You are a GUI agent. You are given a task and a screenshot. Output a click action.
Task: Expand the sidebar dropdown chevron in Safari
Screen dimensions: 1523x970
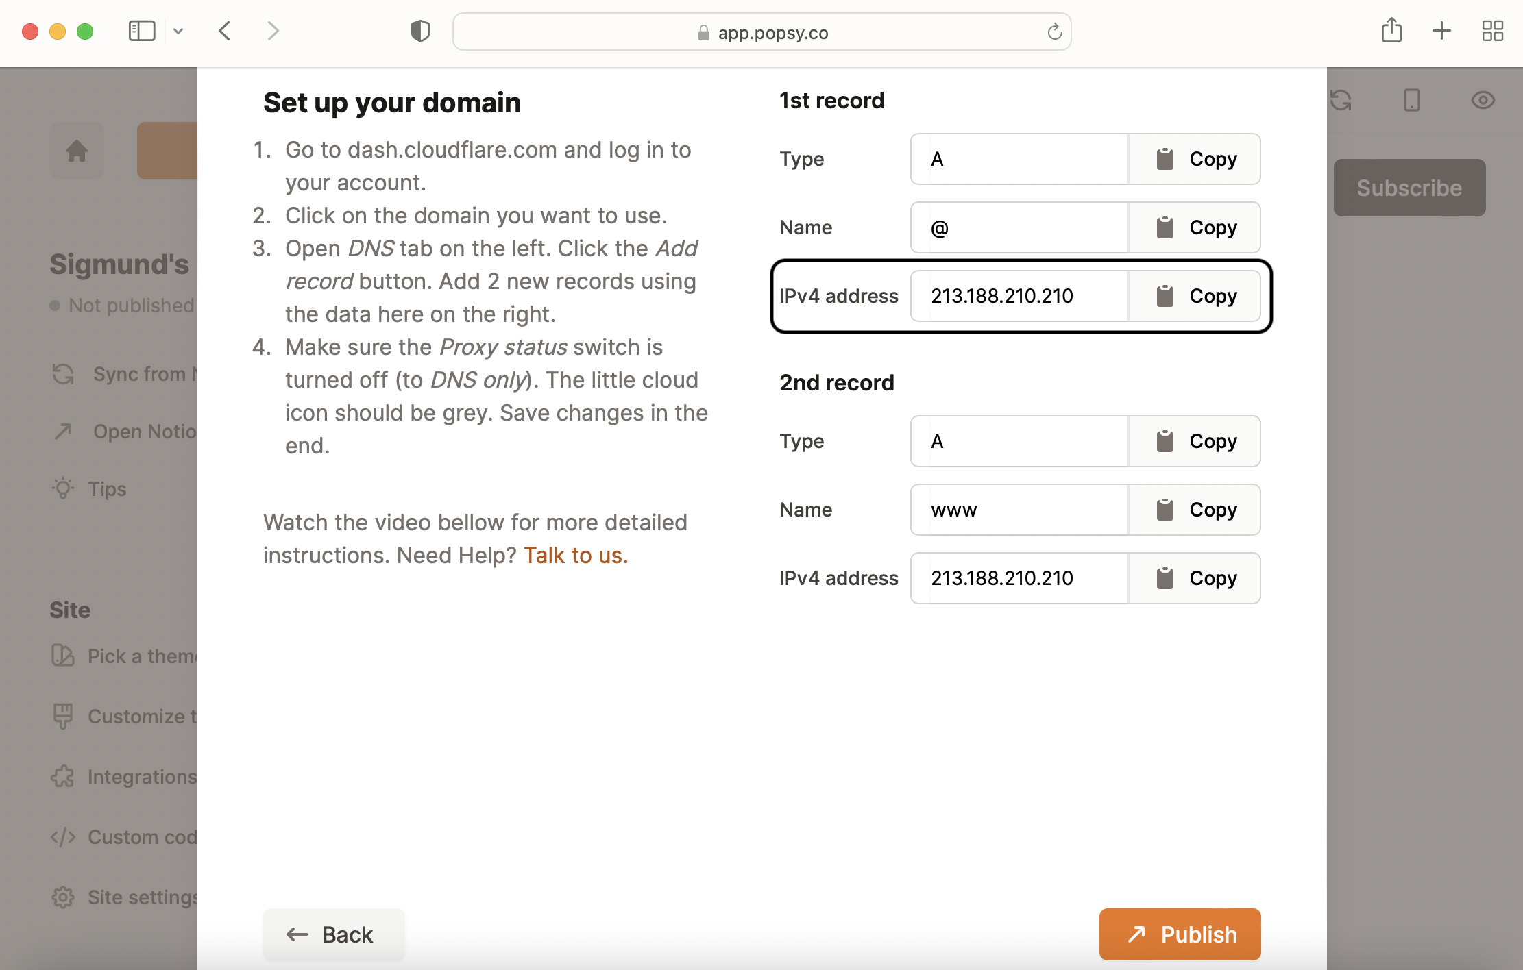tap(178, 31)
